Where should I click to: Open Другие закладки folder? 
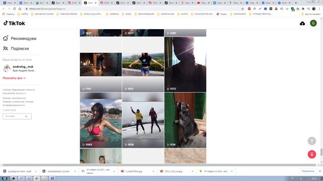(311, 14)
